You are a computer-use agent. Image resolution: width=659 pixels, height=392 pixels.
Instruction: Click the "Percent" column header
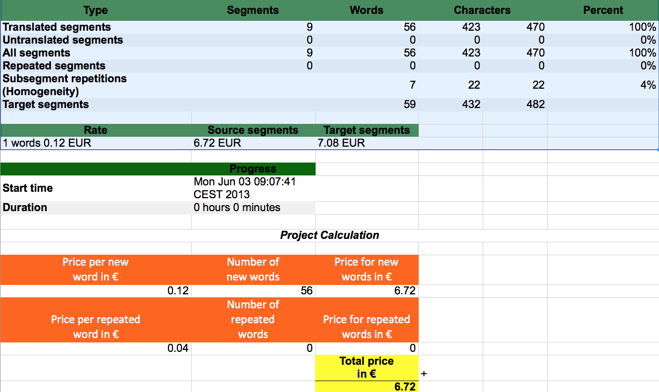pos(603,10)
